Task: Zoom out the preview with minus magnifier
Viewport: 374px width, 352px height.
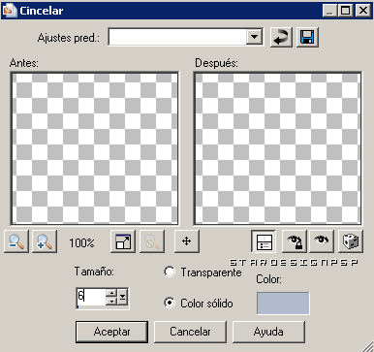Action: pos(16,241)
